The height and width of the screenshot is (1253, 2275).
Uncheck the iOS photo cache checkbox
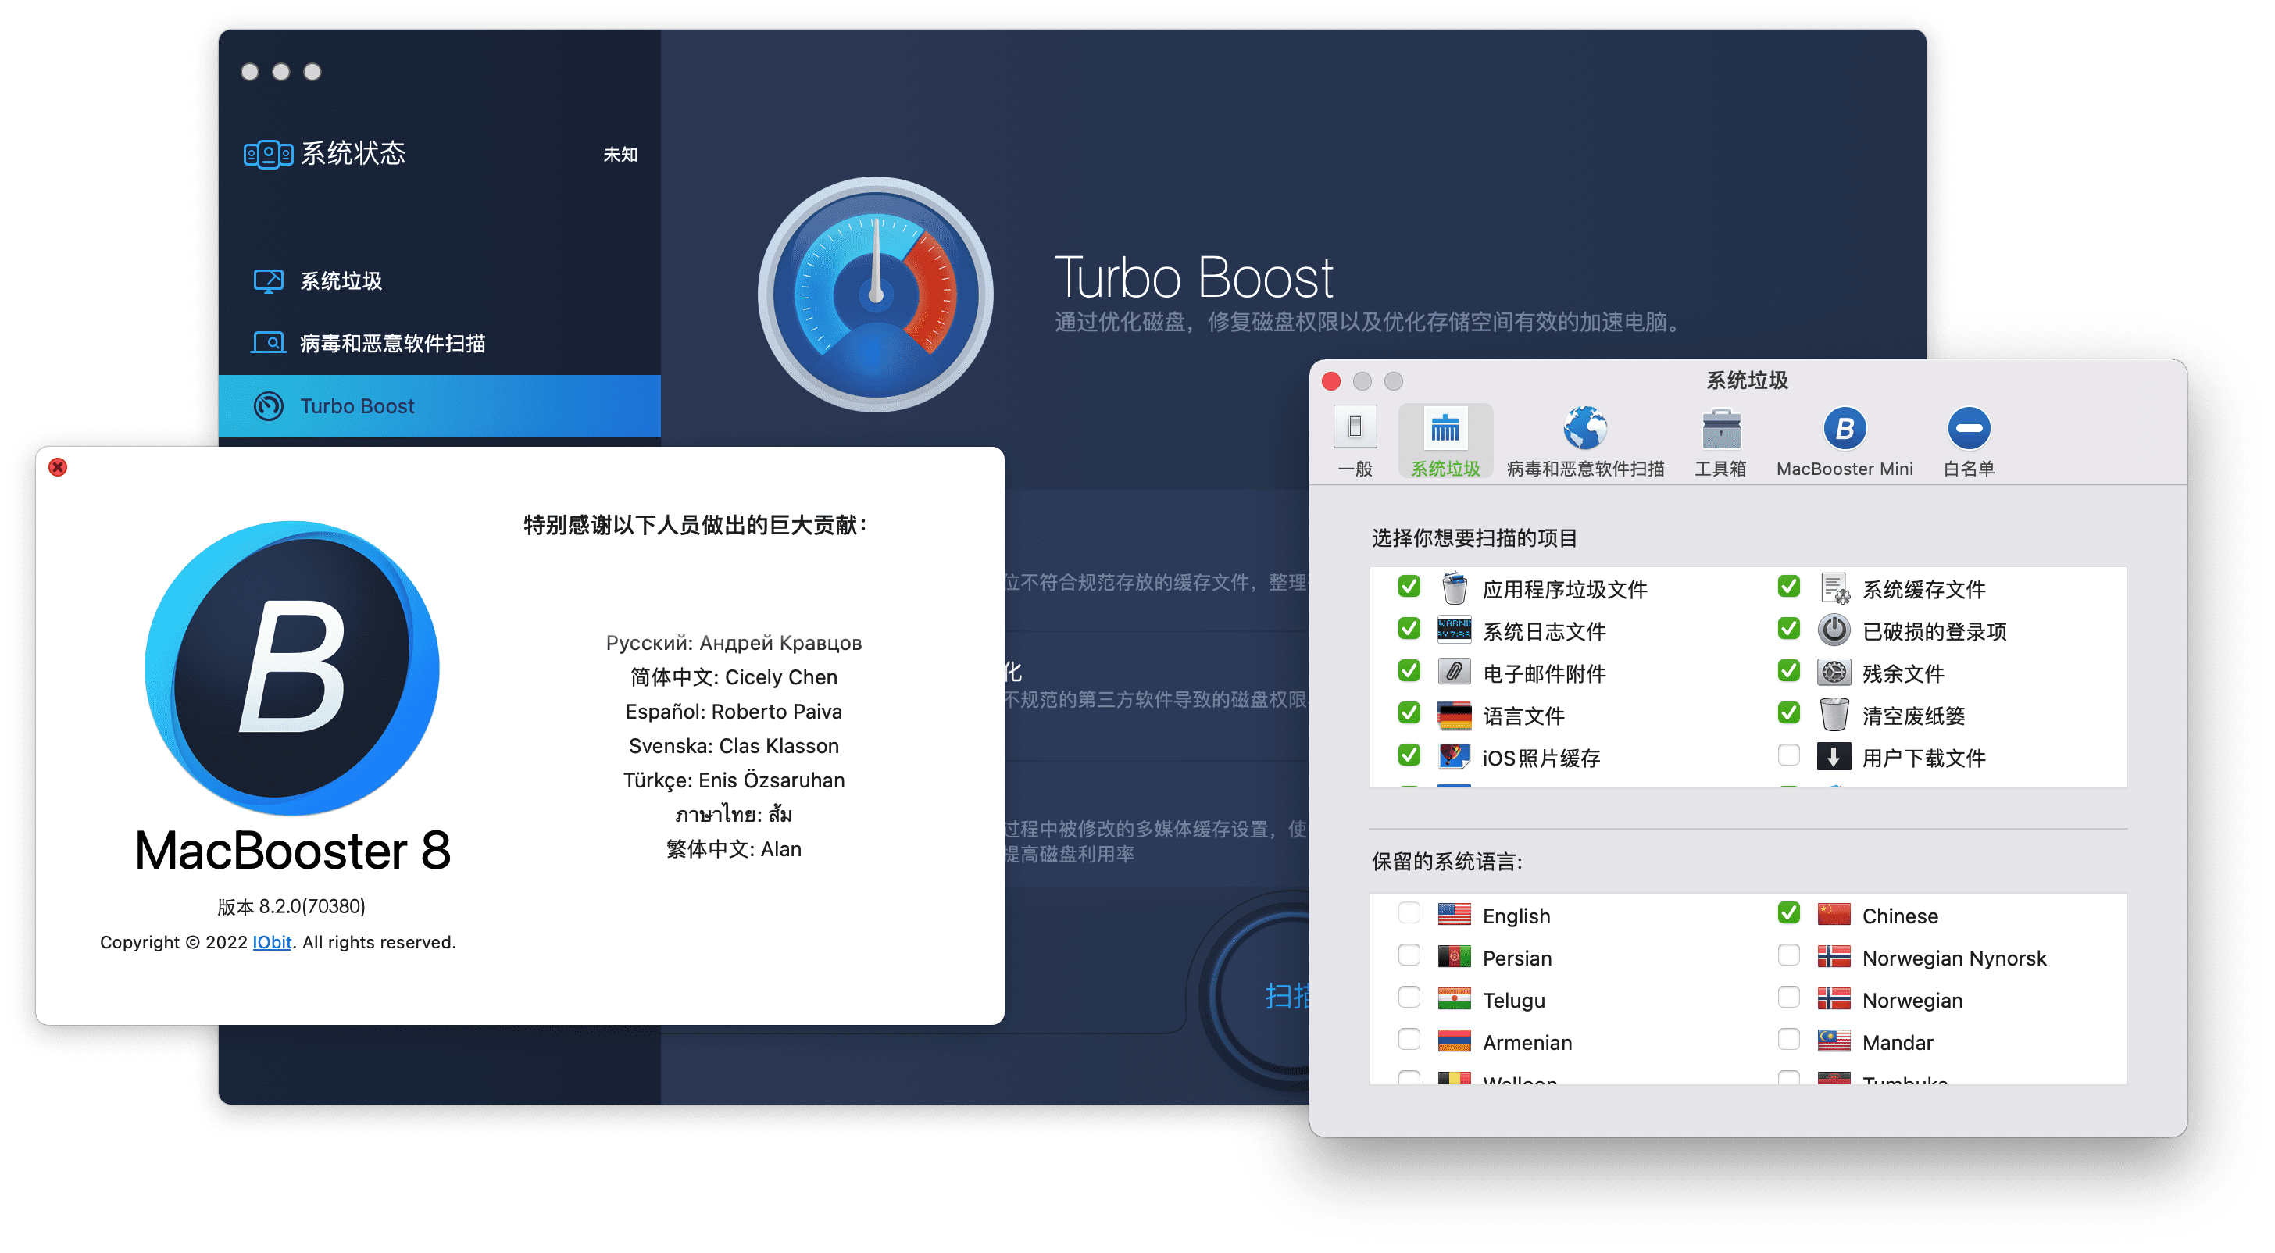pos(1409,755)
